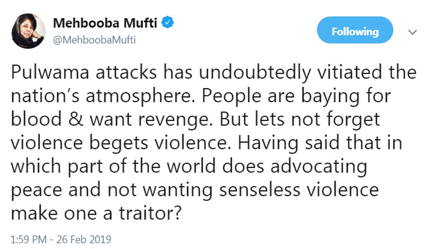Expand the tweet options chevron
This screenshot has width=444, height=249.
[x=412, y=32]
